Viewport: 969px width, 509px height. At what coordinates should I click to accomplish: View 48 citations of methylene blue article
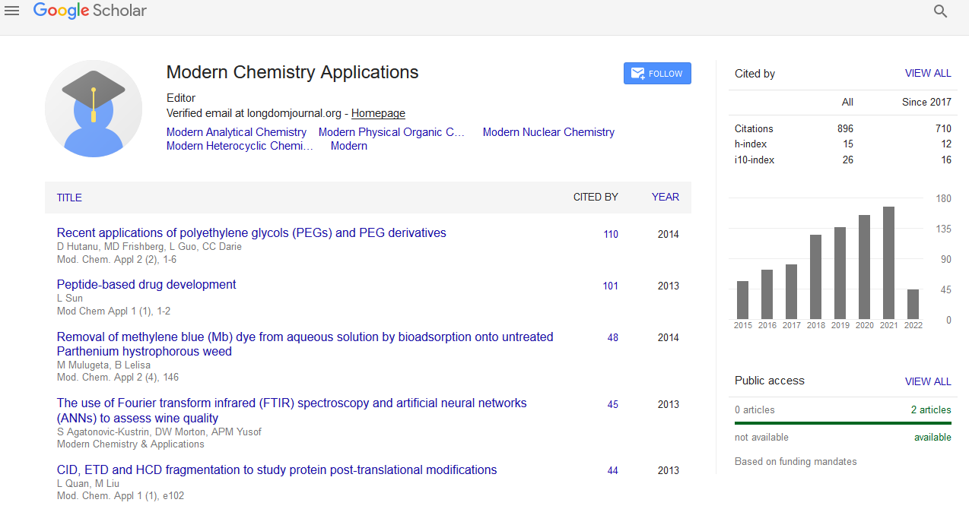coord(613,338)
